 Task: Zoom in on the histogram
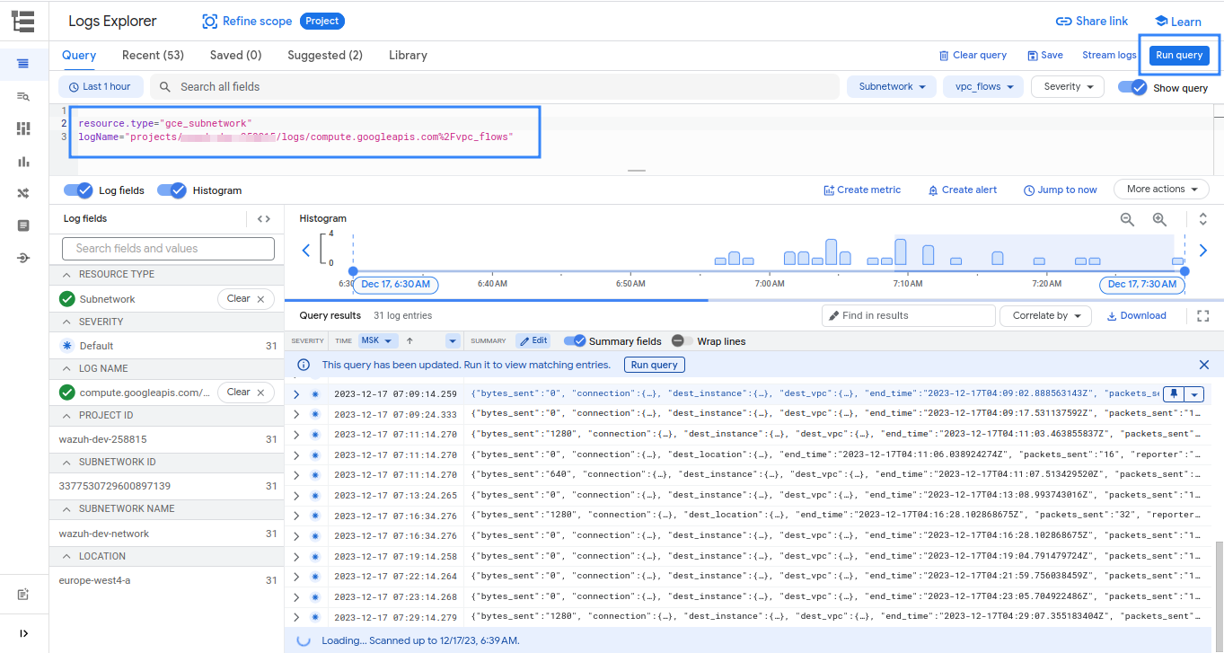[x=1159, y=219]
